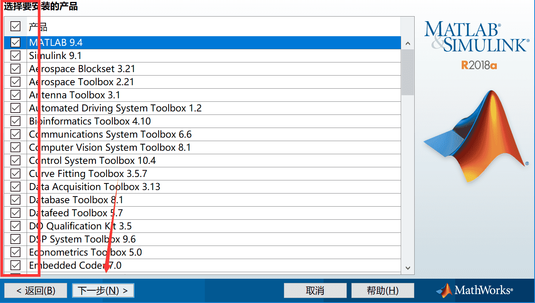Screen dimensions: 535x303
Task: Highlight Data Acquisition Toolbox 3.13 name
Action: tap(95, 187)
